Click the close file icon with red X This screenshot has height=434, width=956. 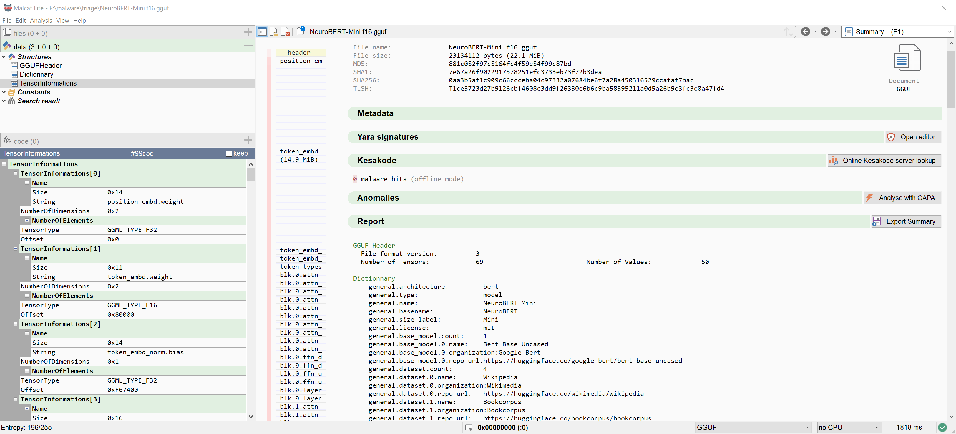point(285,32)
